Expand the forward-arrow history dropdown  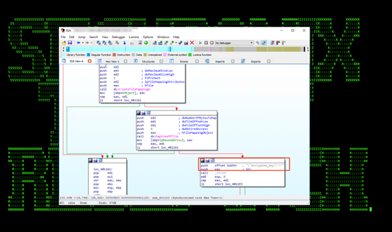(91, 43)
